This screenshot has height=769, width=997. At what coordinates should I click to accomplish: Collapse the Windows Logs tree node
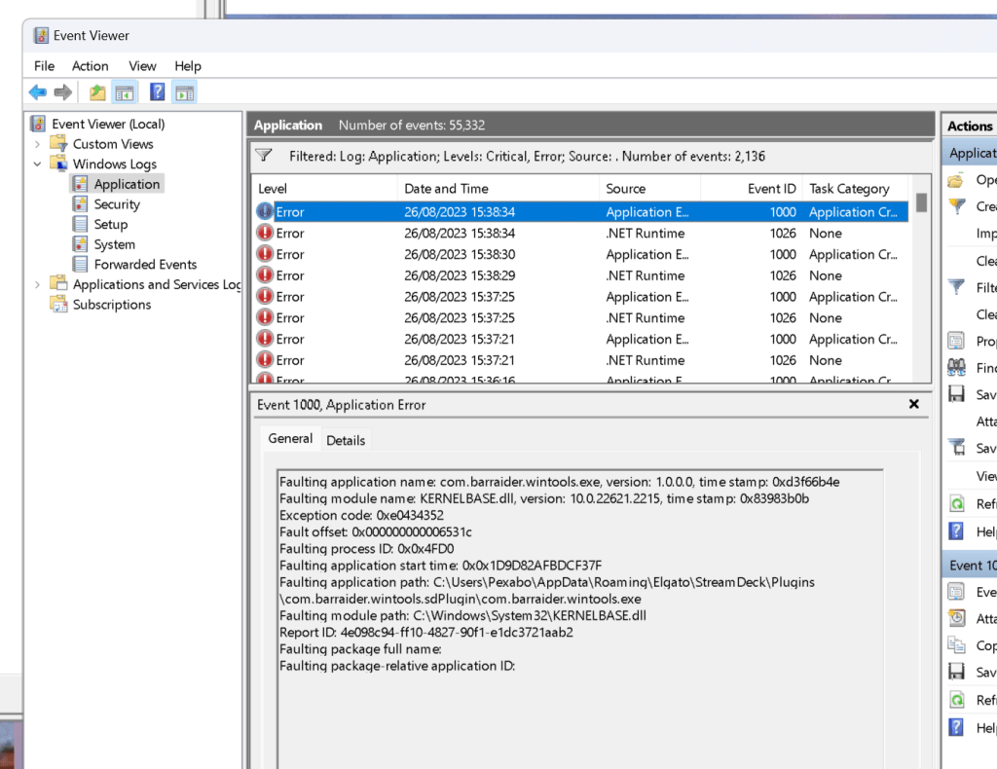pos(38,164)
